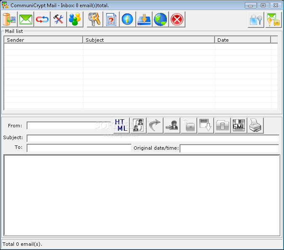Image resolution: width=284 pixels, height=250 pixels.
Task: Click the add sender to contacts icon
Action: point(138,125)
